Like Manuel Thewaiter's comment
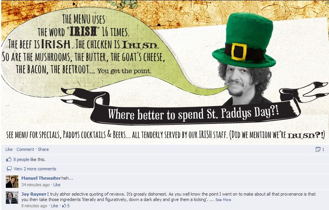Screen dimensions: 329x210 point(57,185)
